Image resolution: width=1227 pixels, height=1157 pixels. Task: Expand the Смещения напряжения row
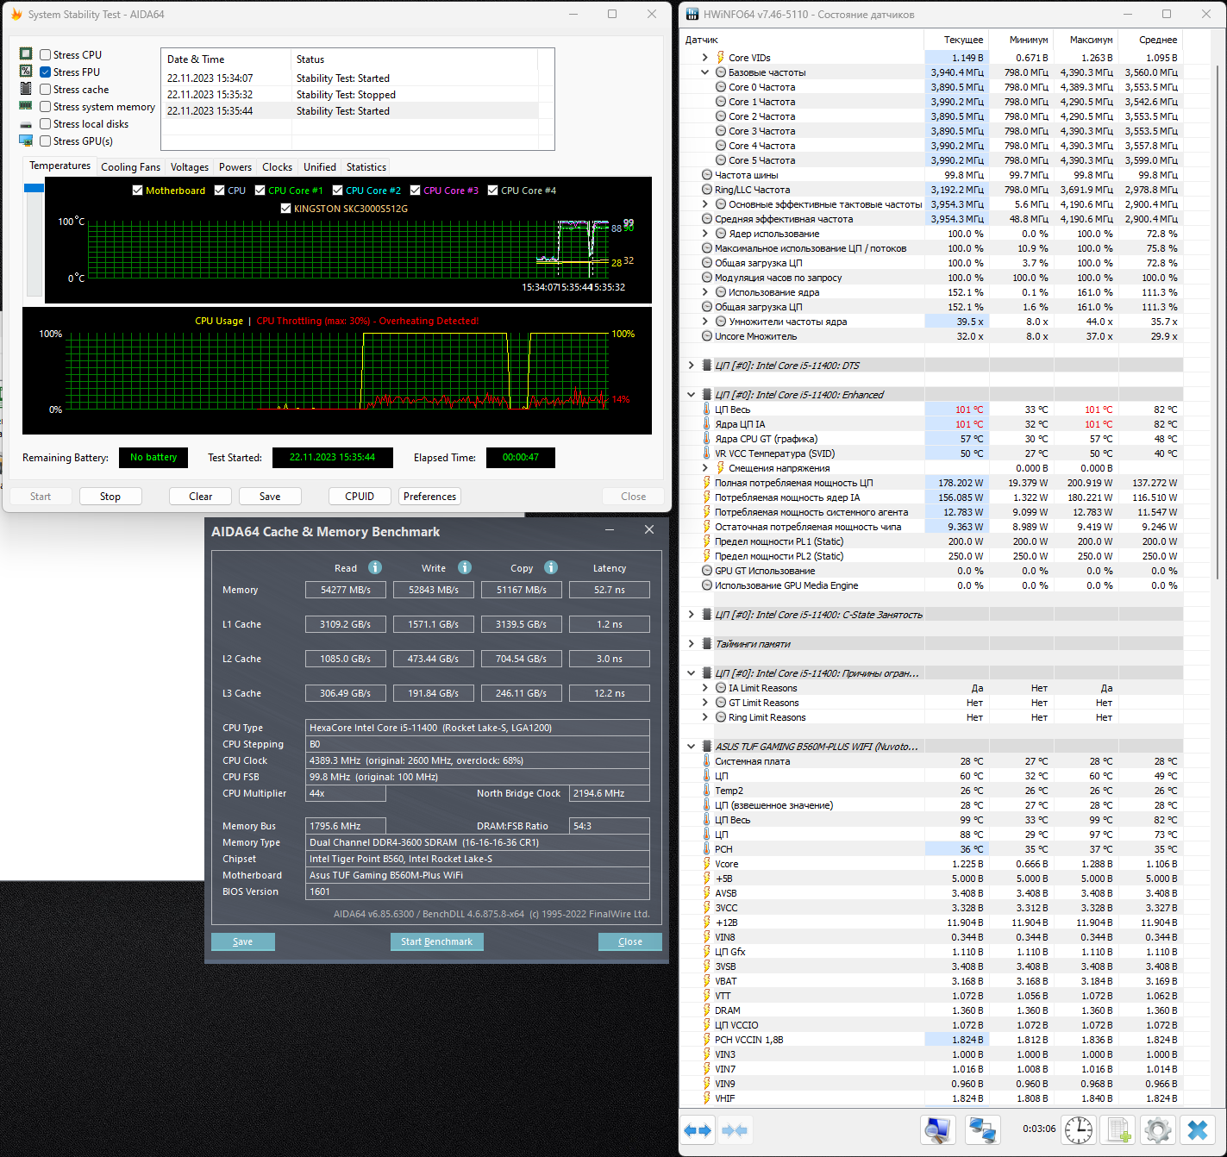[x=705, y=468]
